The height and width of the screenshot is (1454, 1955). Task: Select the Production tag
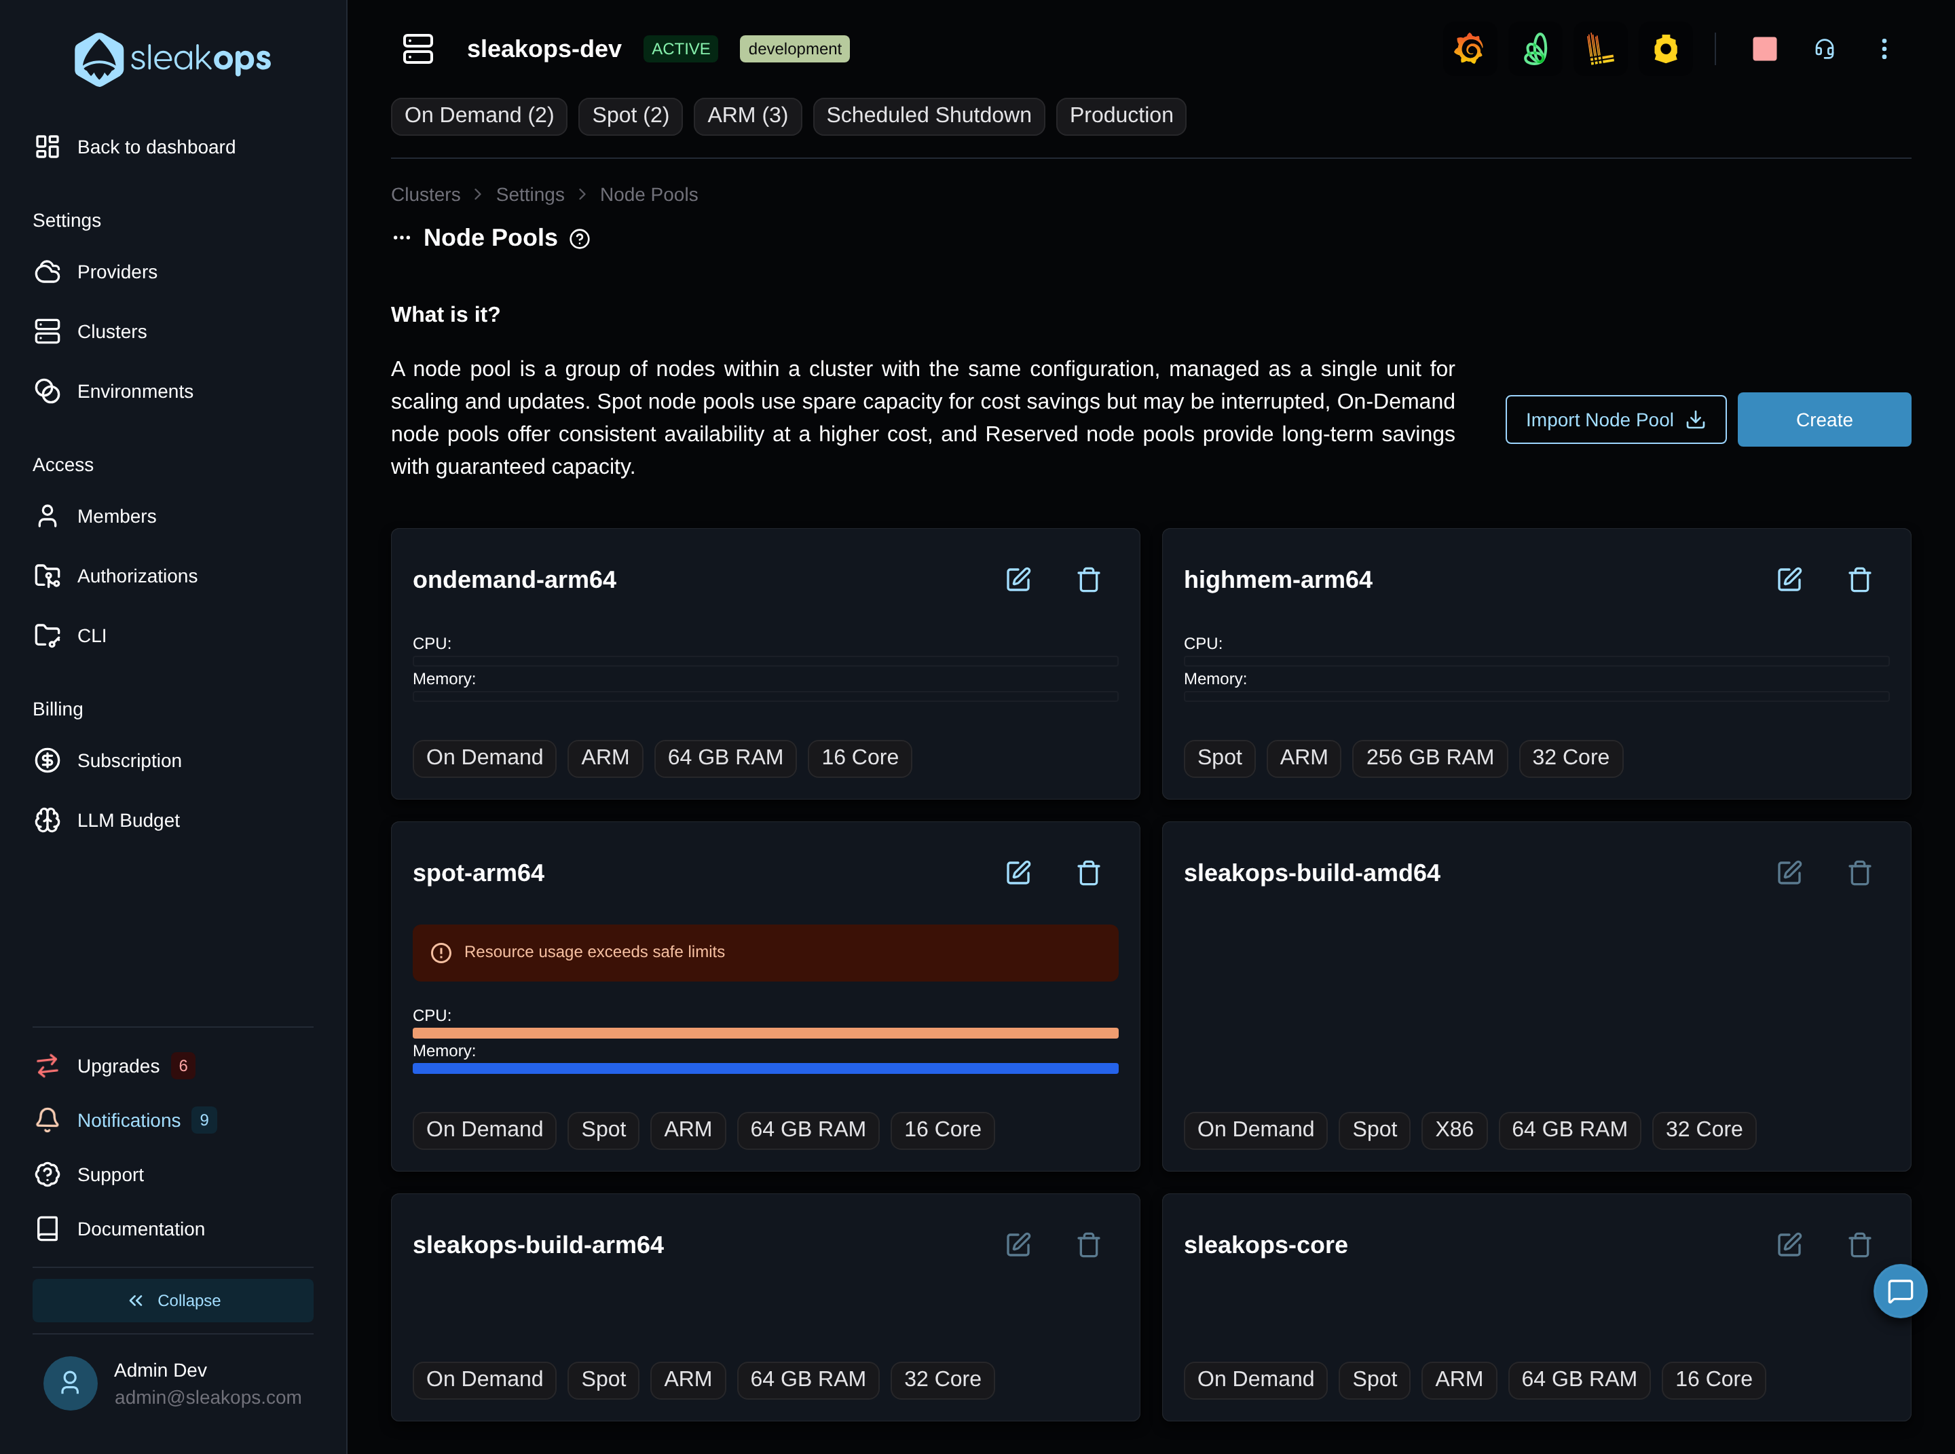(x=1121, y=116)
